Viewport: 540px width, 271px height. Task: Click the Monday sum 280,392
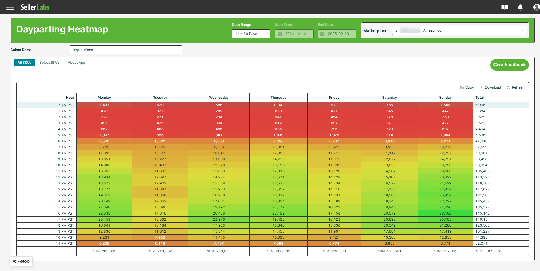point(104,251)
